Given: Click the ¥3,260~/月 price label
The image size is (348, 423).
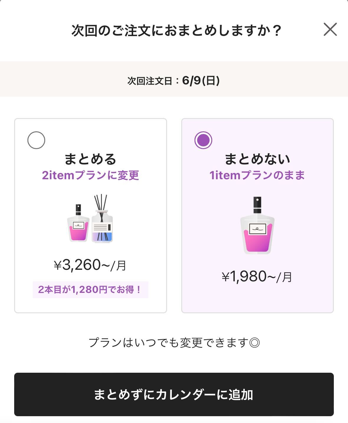Looking at the screenshot, I should pos(90,265).
